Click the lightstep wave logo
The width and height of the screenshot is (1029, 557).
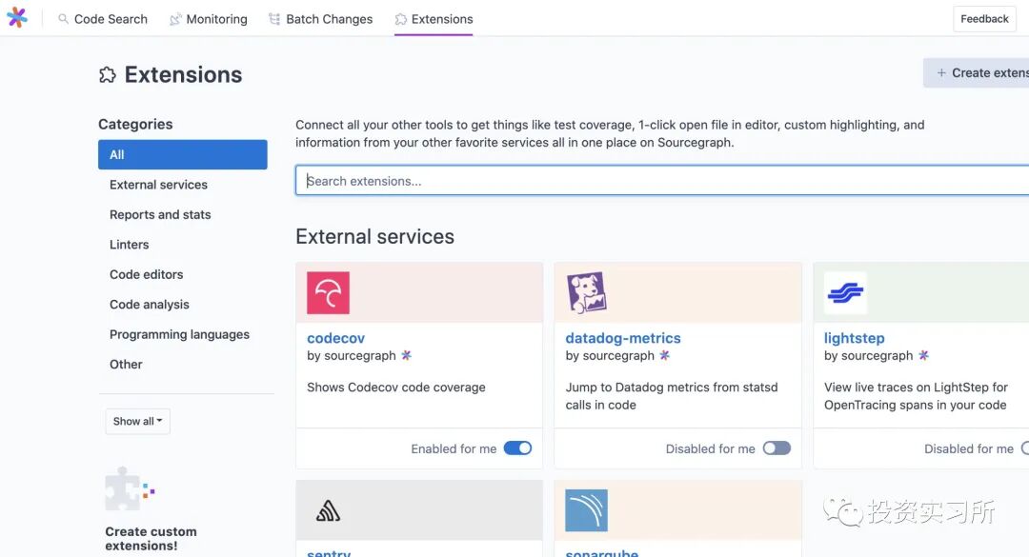click(x=845, y=292)
